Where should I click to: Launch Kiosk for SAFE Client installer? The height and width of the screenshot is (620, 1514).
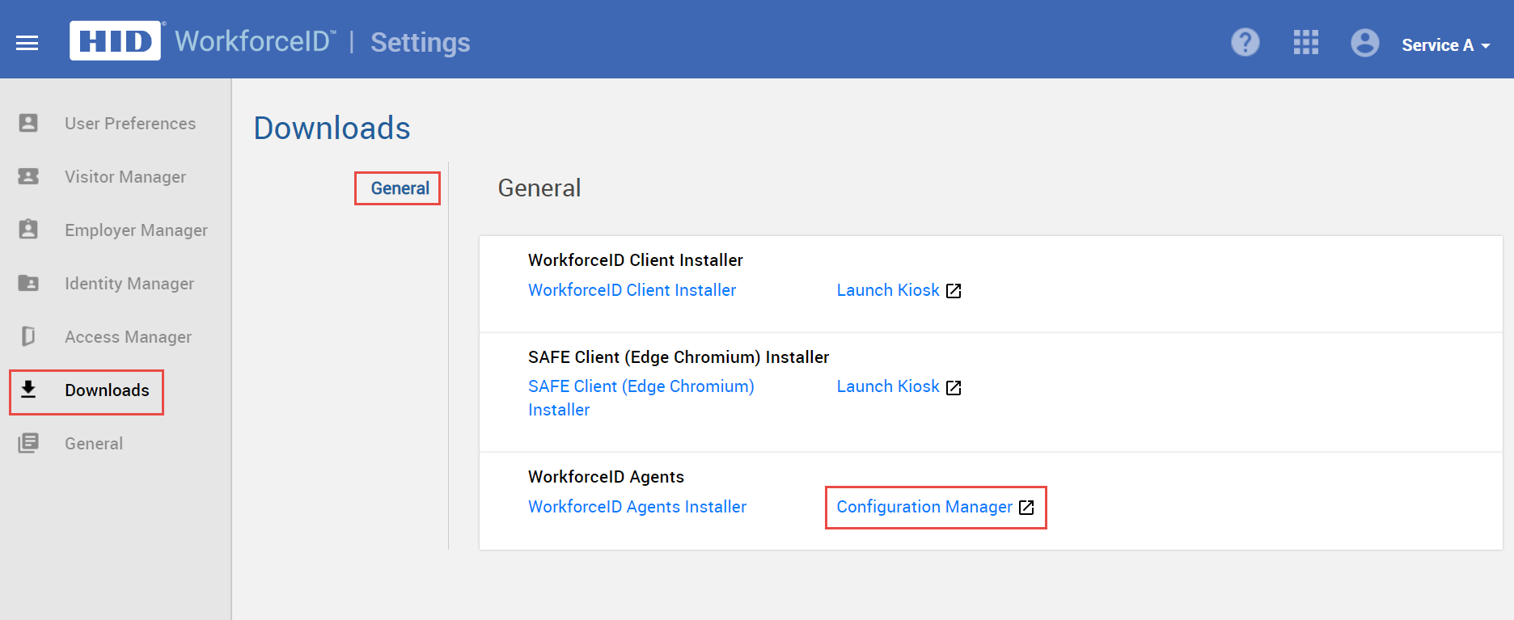point(888,386)
